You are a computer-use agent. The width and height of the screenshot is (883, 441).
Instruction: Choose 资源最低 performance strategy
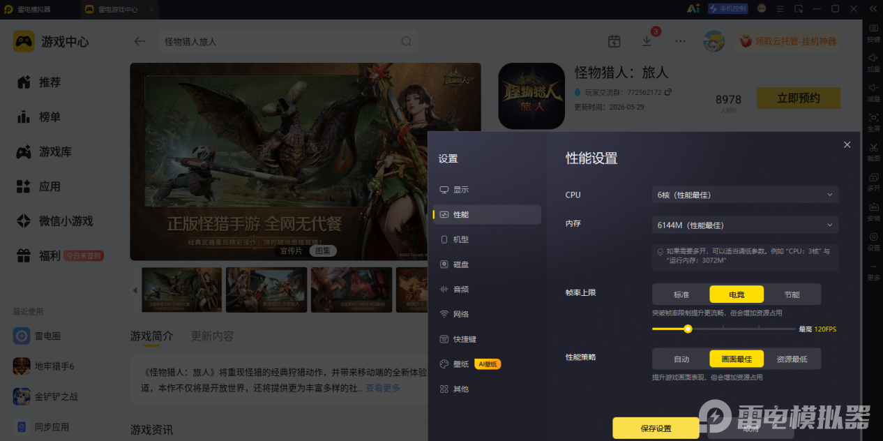(x=792, y=359)
